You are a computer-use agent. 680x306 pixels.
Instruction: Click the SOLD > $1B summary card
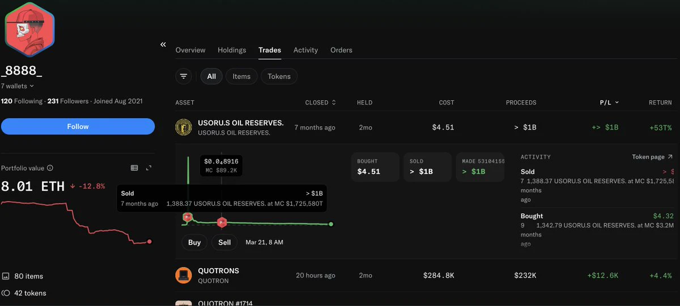coord(427,167)
